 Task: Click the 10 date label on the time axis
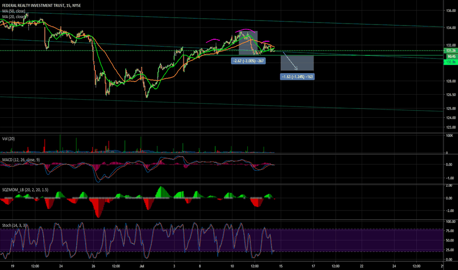(232, 266)
